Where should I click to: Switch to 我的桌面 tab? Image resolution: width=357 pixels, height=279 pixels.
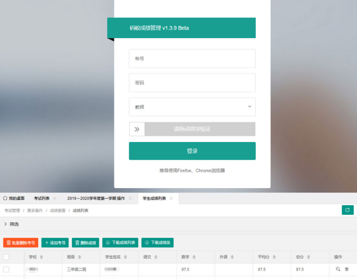(14, 198)
